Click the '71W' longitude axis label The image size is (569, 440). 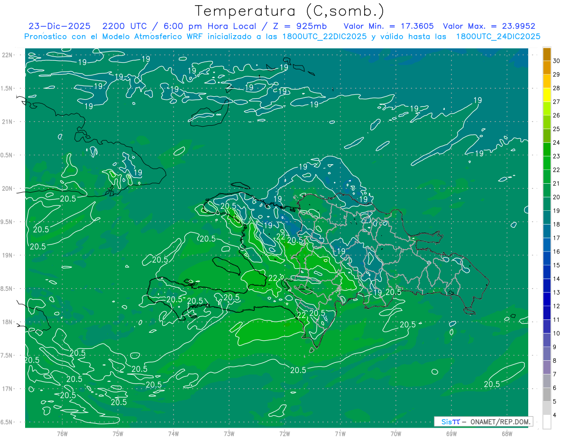pyautogui.click(x=340, y=433)
